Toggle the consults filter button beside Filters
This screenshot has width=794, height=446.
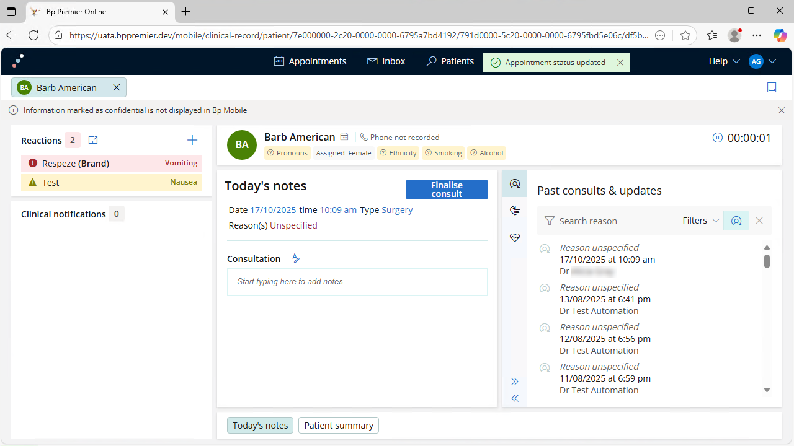click(x=736, y=221)
